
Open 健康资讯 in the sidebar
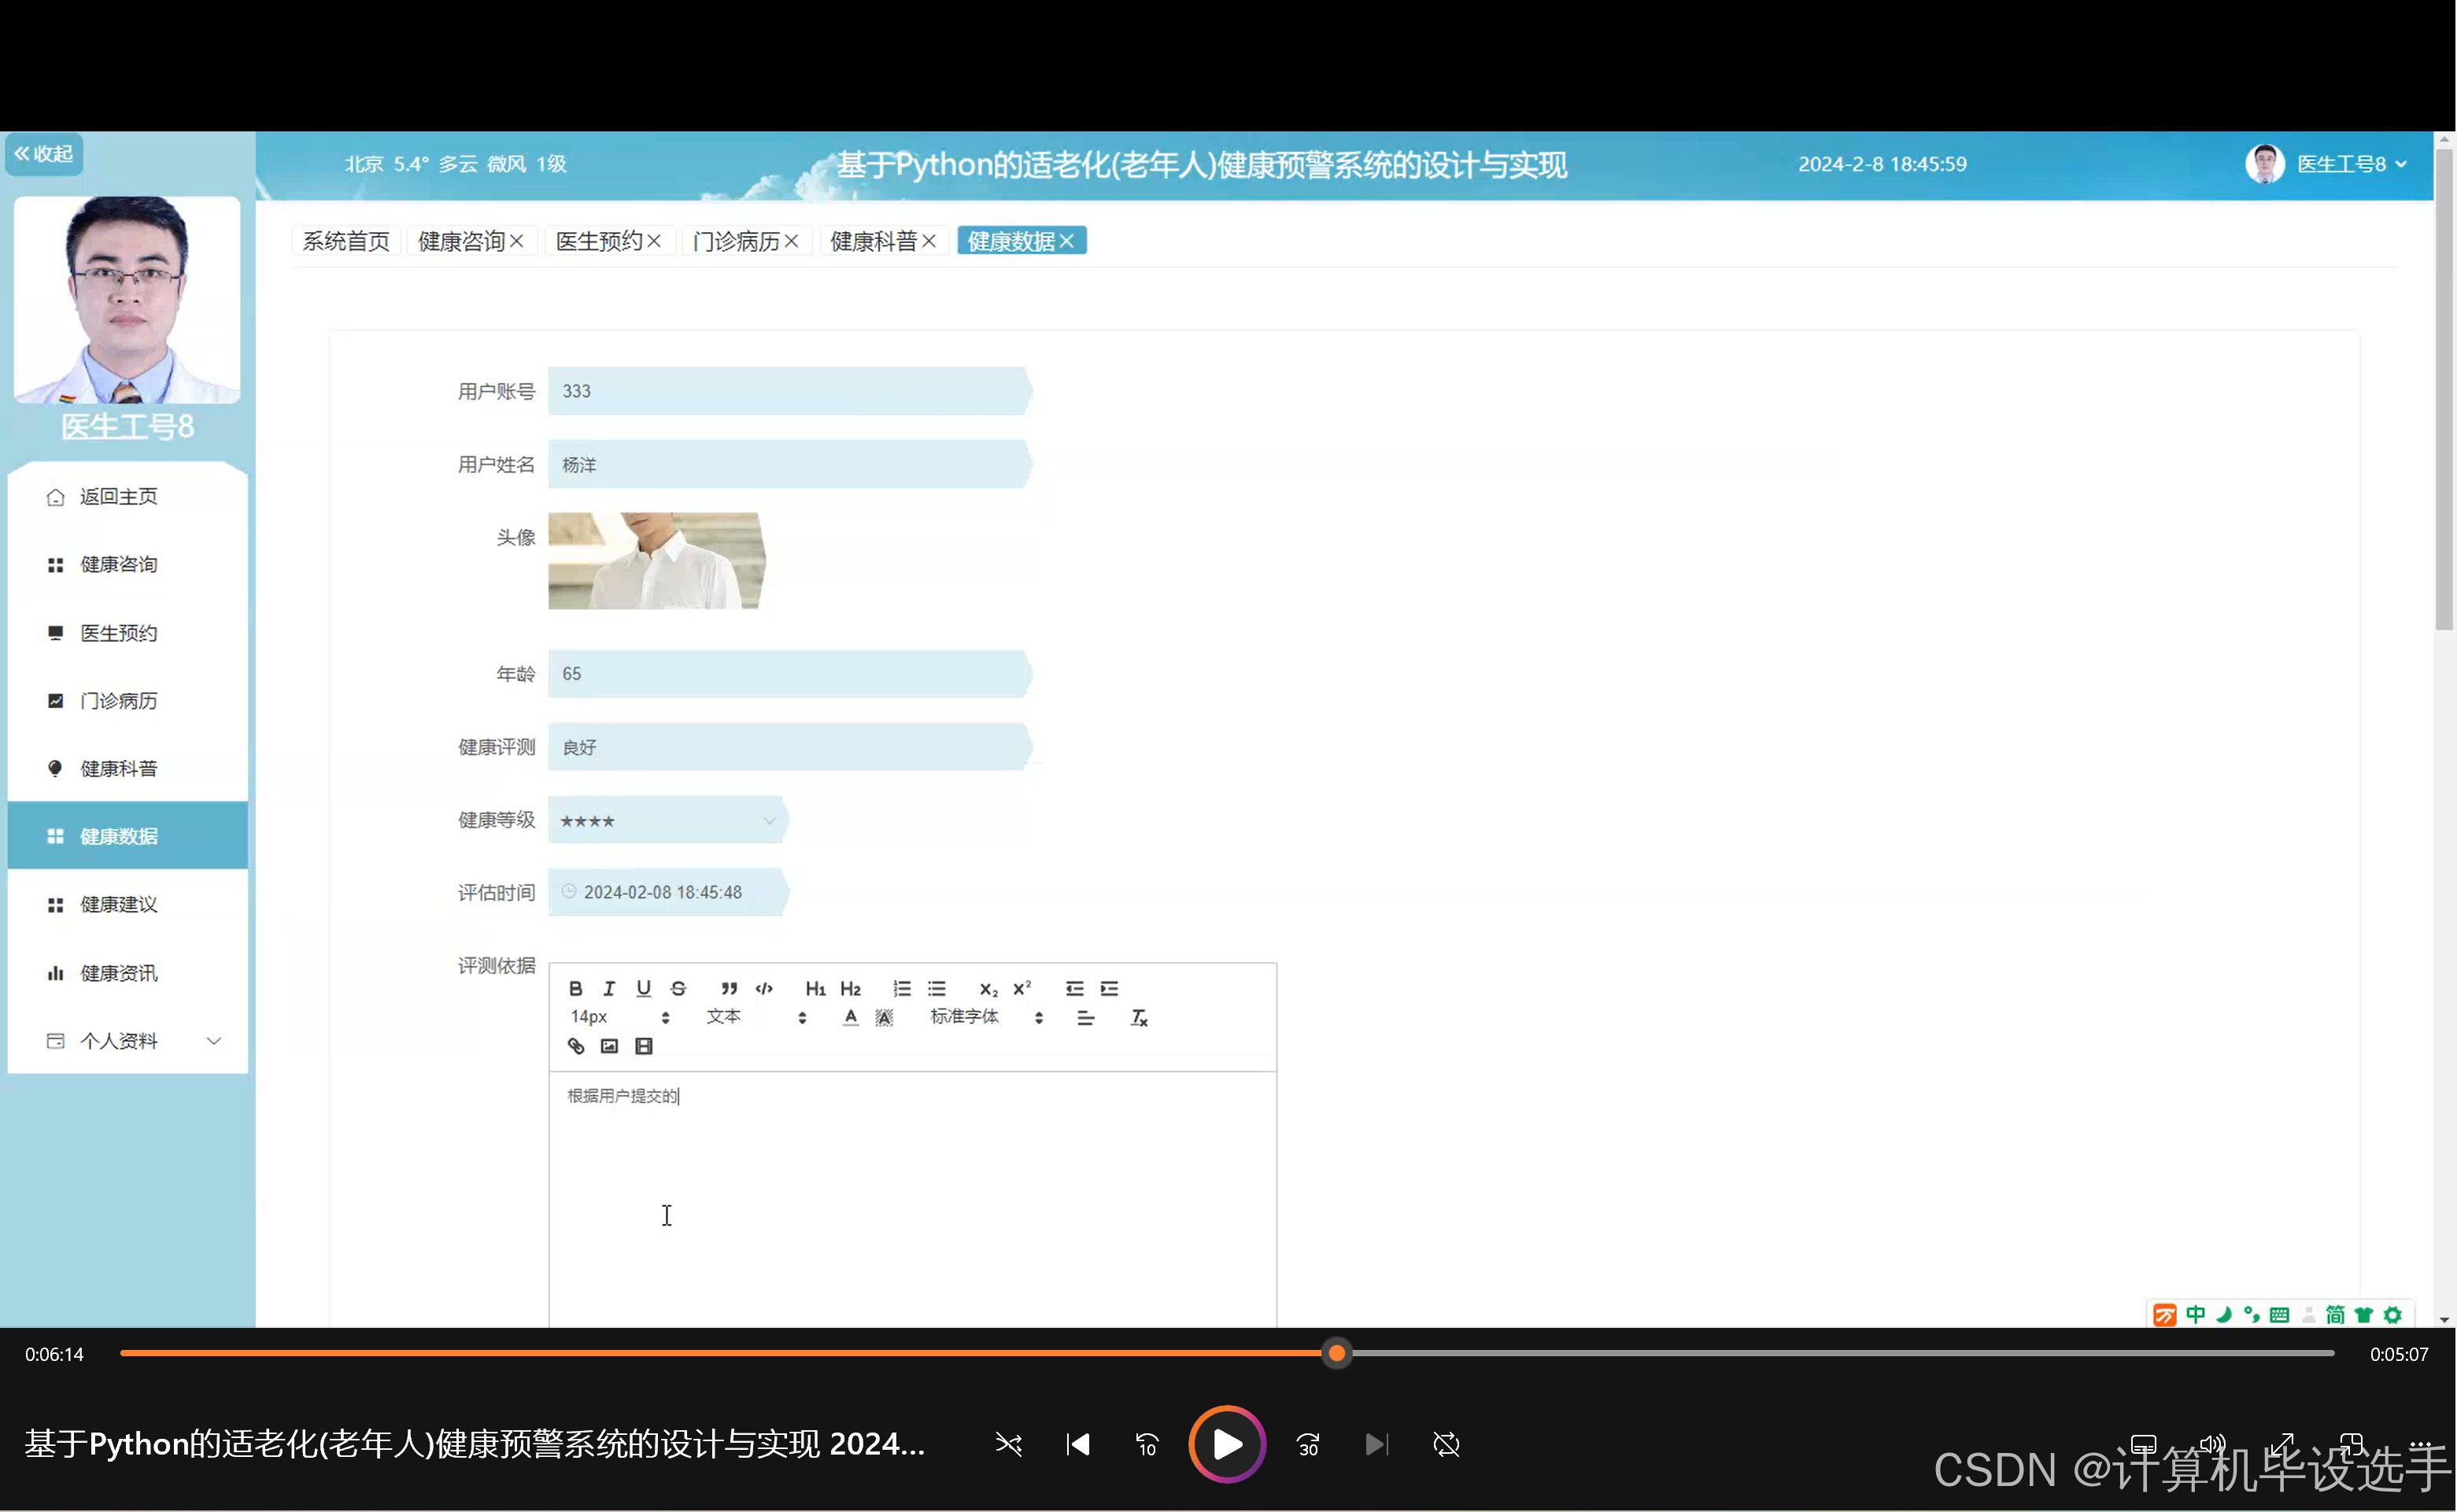click(x=127, y=973)
